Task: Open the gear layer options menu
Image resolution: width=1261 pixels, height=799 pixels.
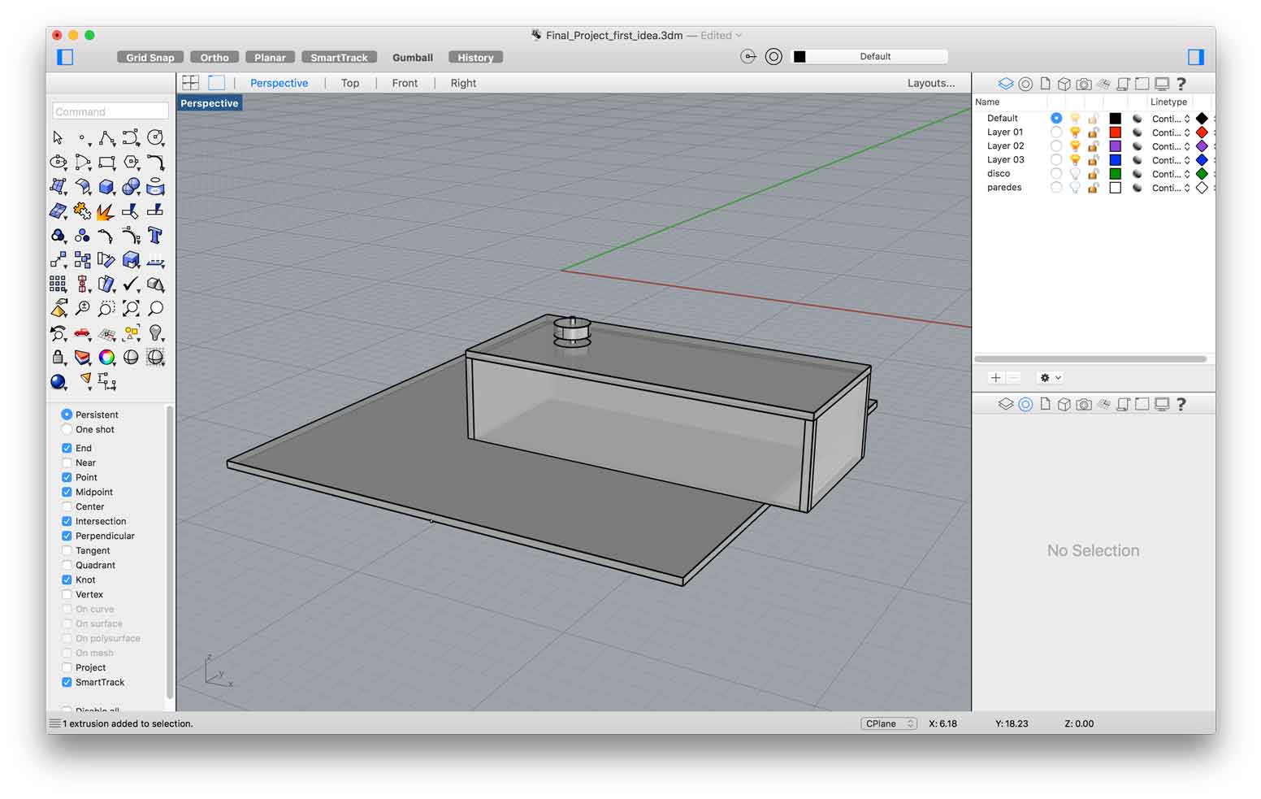Action: [1050, 378]
